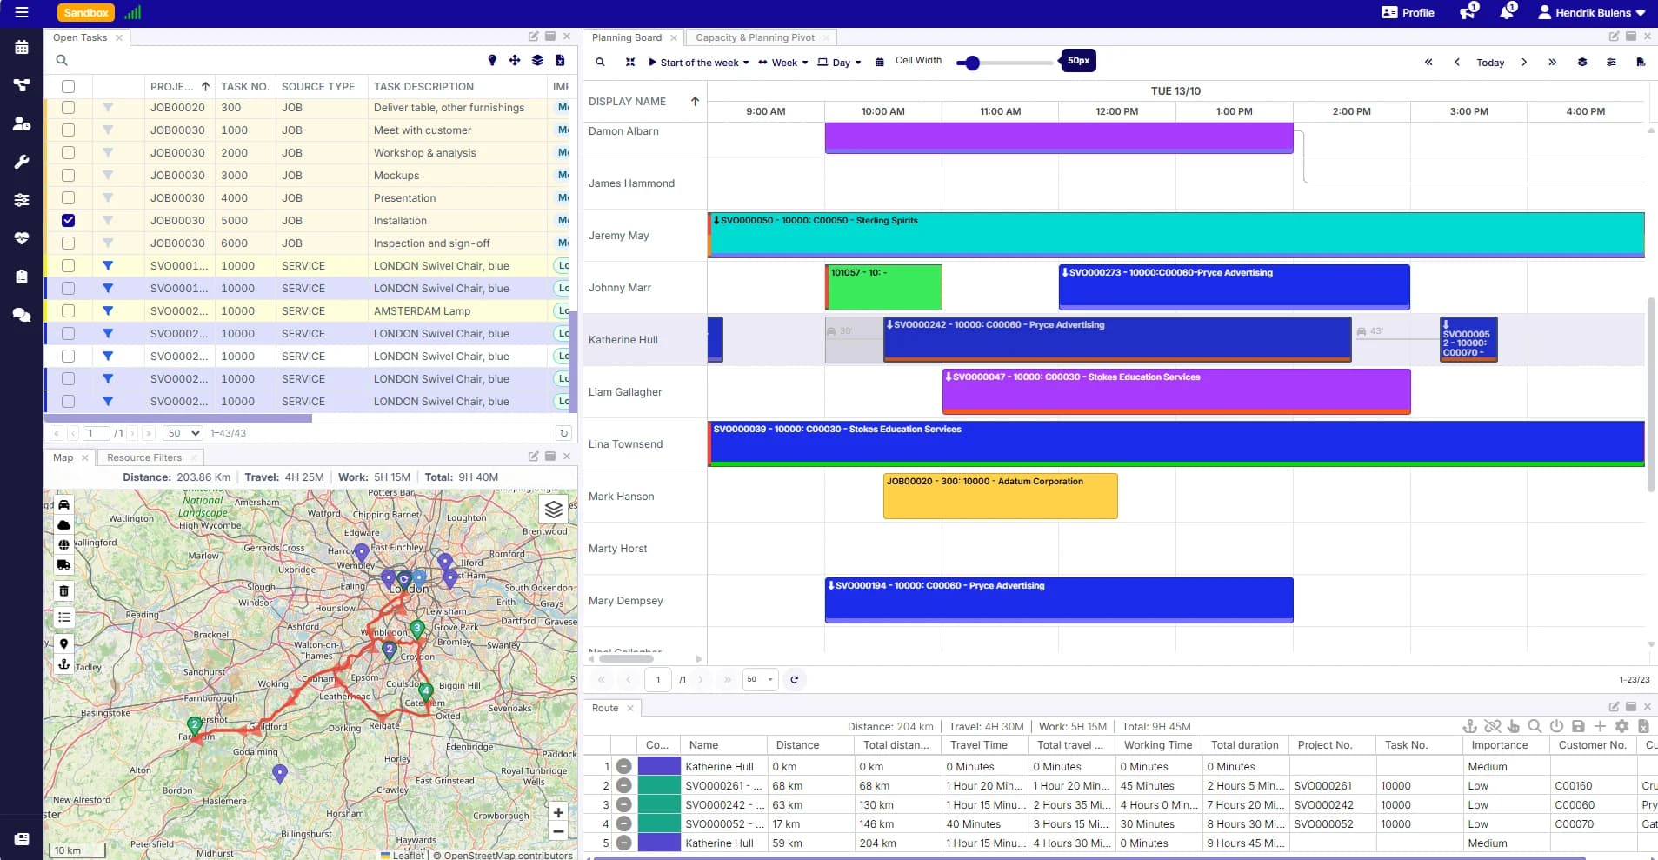Image resolution: width=1658 pixels, height=860 pixels.
Task: Uncheck the JOB00030 5000 Installation checkbox
Action: click(x=68, y=221)
